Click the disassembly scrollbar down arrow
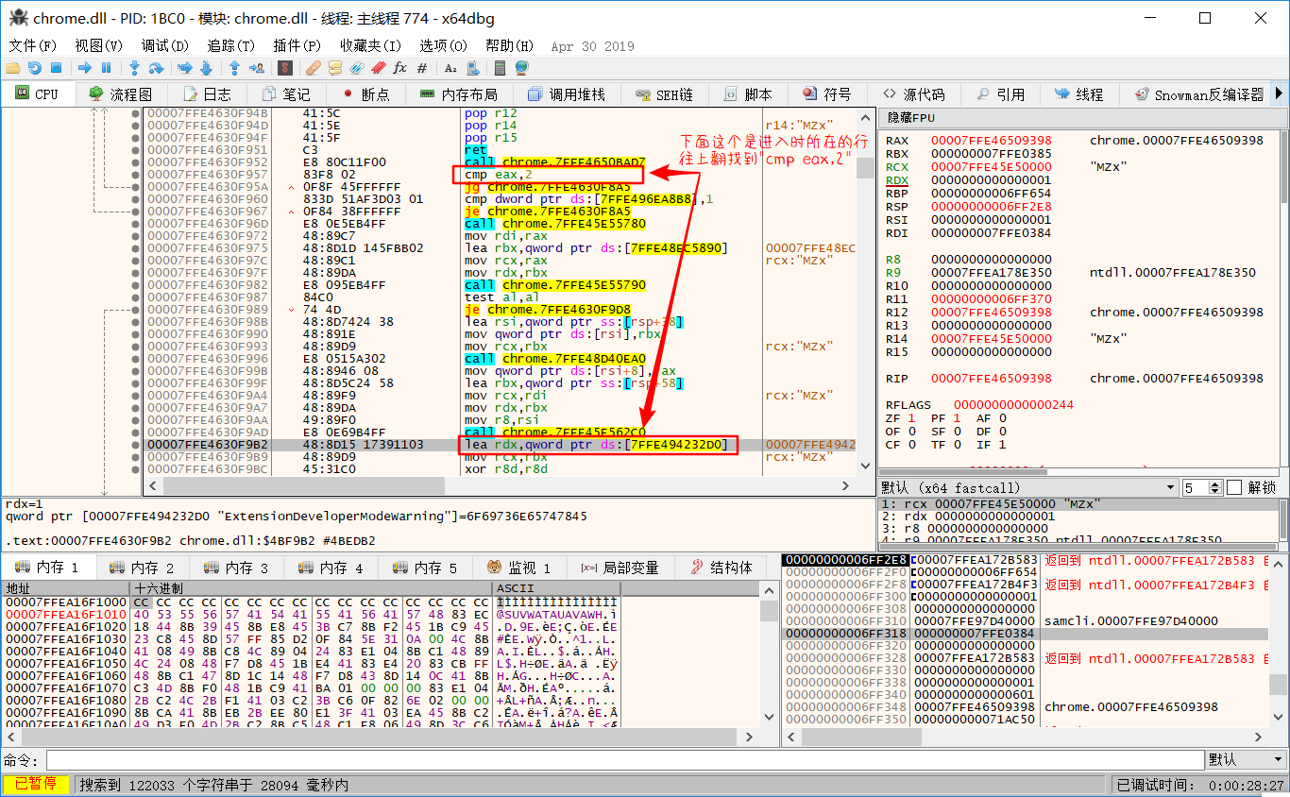The width and height of the screenshot is (1290, 797). 865,466
